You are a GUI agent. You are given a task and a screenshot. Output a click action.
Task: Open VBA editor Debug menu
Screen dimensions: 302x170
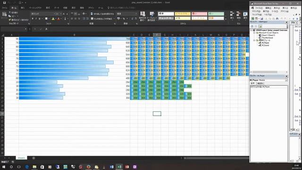point(256,11)
